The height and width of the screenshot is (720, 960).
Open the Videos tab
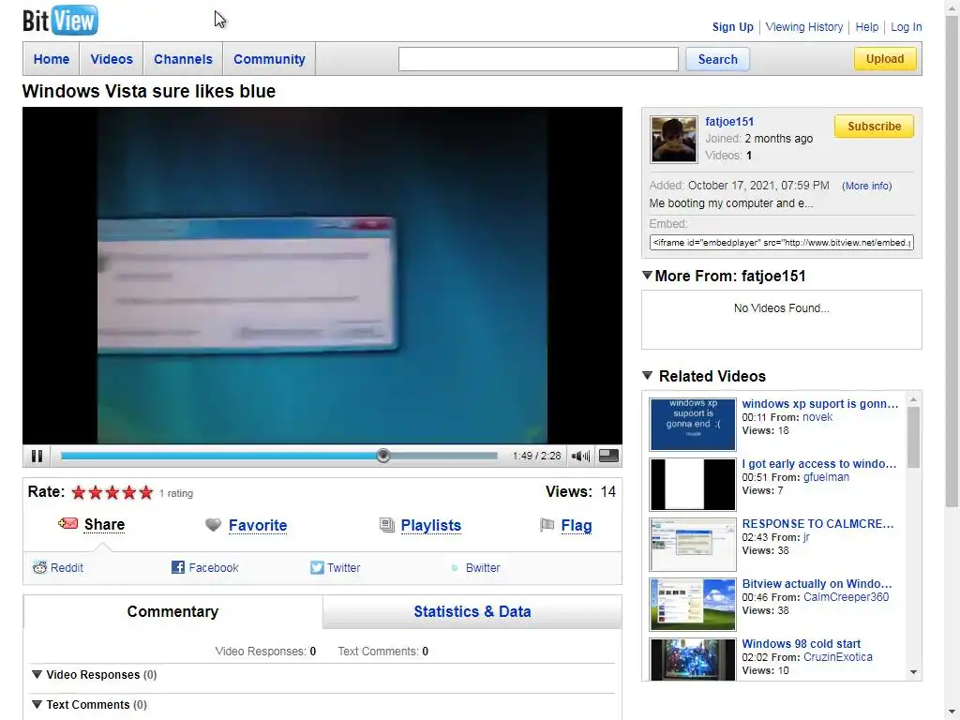click(112, 59)
